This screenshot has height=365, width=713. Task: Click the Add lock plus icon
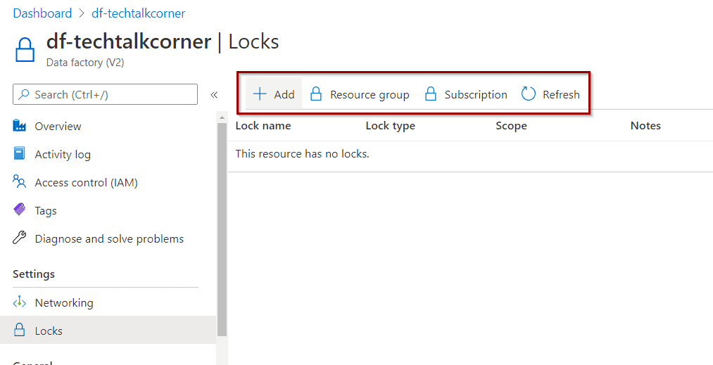pos(260,94)
